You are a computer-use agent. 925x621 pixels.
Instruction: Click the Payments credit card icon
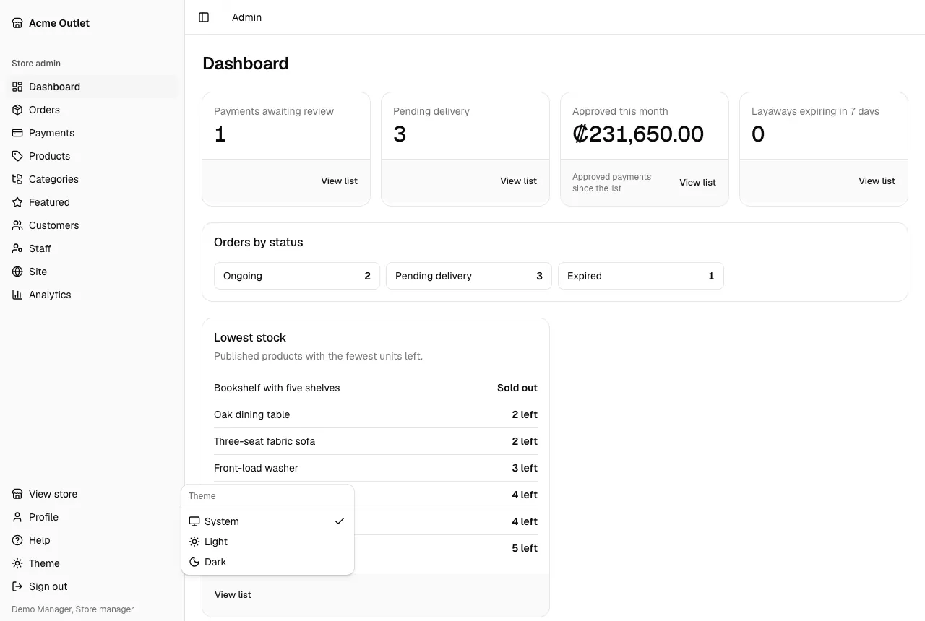[17, 133]
